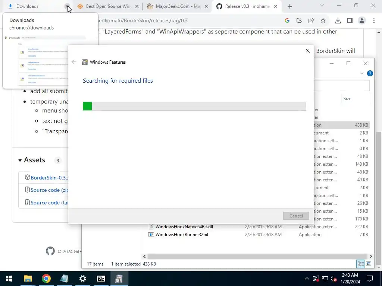Click the Explorer horizontal scrollbar left arrow

point(144,256)
